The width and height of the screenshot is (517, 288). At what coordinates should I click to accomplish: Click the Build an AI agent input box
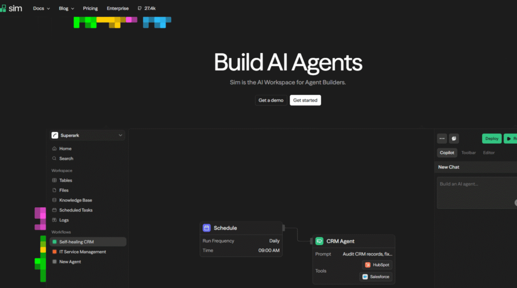pyautogui.click(x=475, y=192)
